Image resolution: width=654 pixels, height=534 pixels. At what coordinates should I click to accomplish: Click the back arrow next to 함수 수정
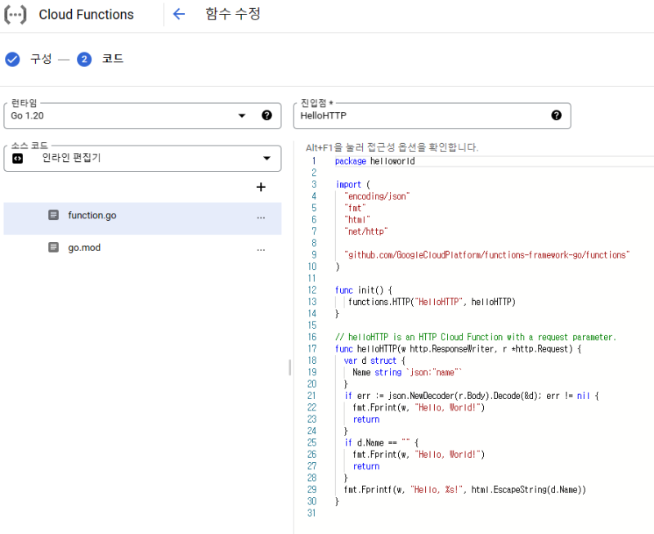point(179,14)
